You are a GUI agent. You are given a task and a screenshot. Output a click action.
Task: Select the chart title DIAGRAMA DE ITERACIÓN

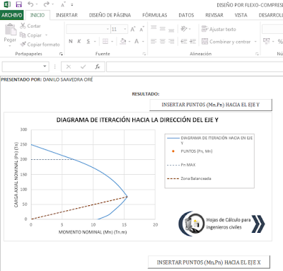137,120
